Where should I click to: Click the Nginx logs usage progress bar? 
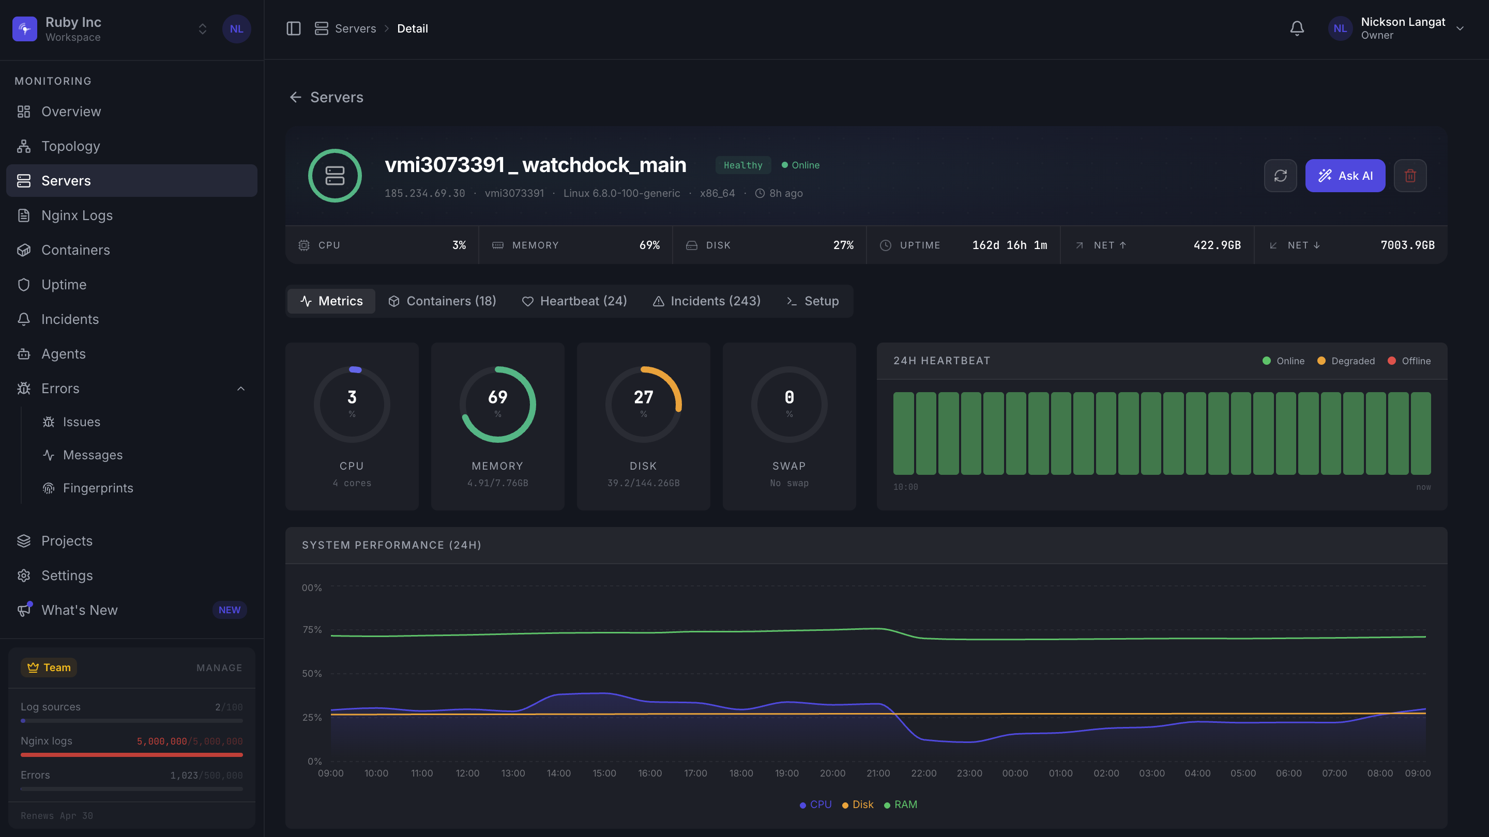click(132, 755)
